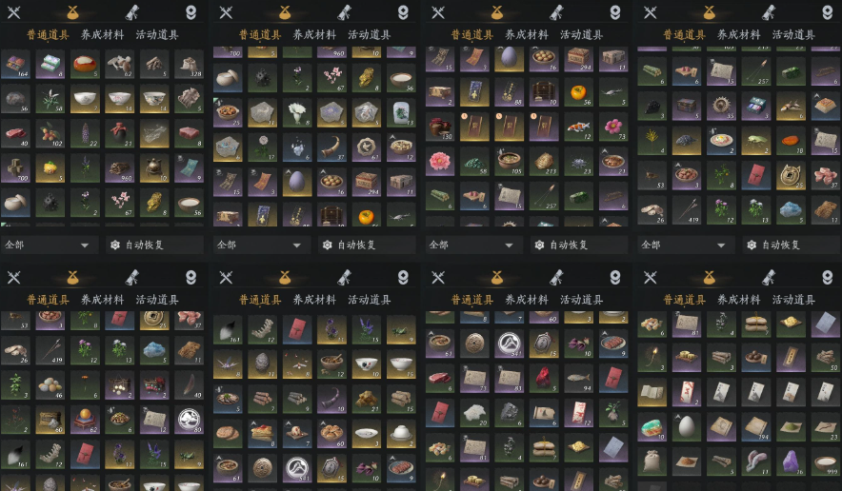Open scroll category icon above the eggs-46 panel

pyautogui.click(x=132, y=278)
